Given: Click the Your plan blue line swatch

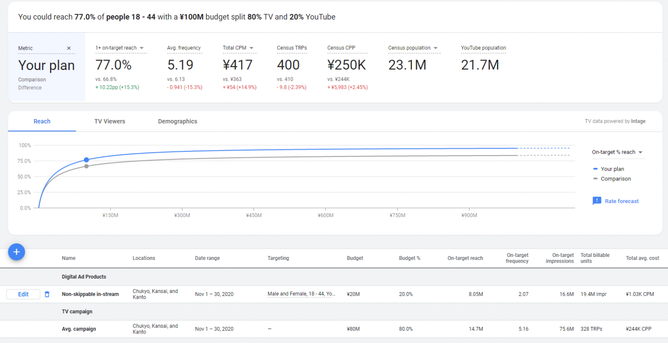Looking at the screenshot, I should tap(596, 169).
